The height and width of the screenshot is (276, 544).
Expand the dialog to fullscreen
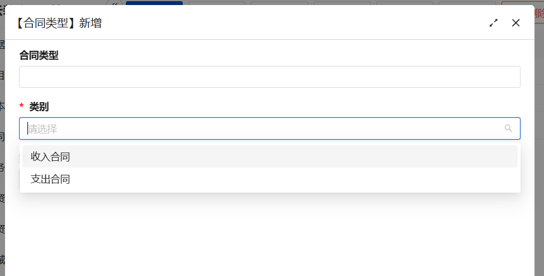click(494, 23)
